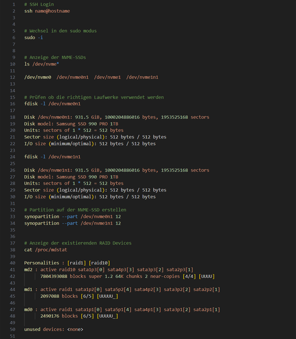
Task: Click '/dev/nvme1n1' in the ls output line
Action: coord(142,77)
